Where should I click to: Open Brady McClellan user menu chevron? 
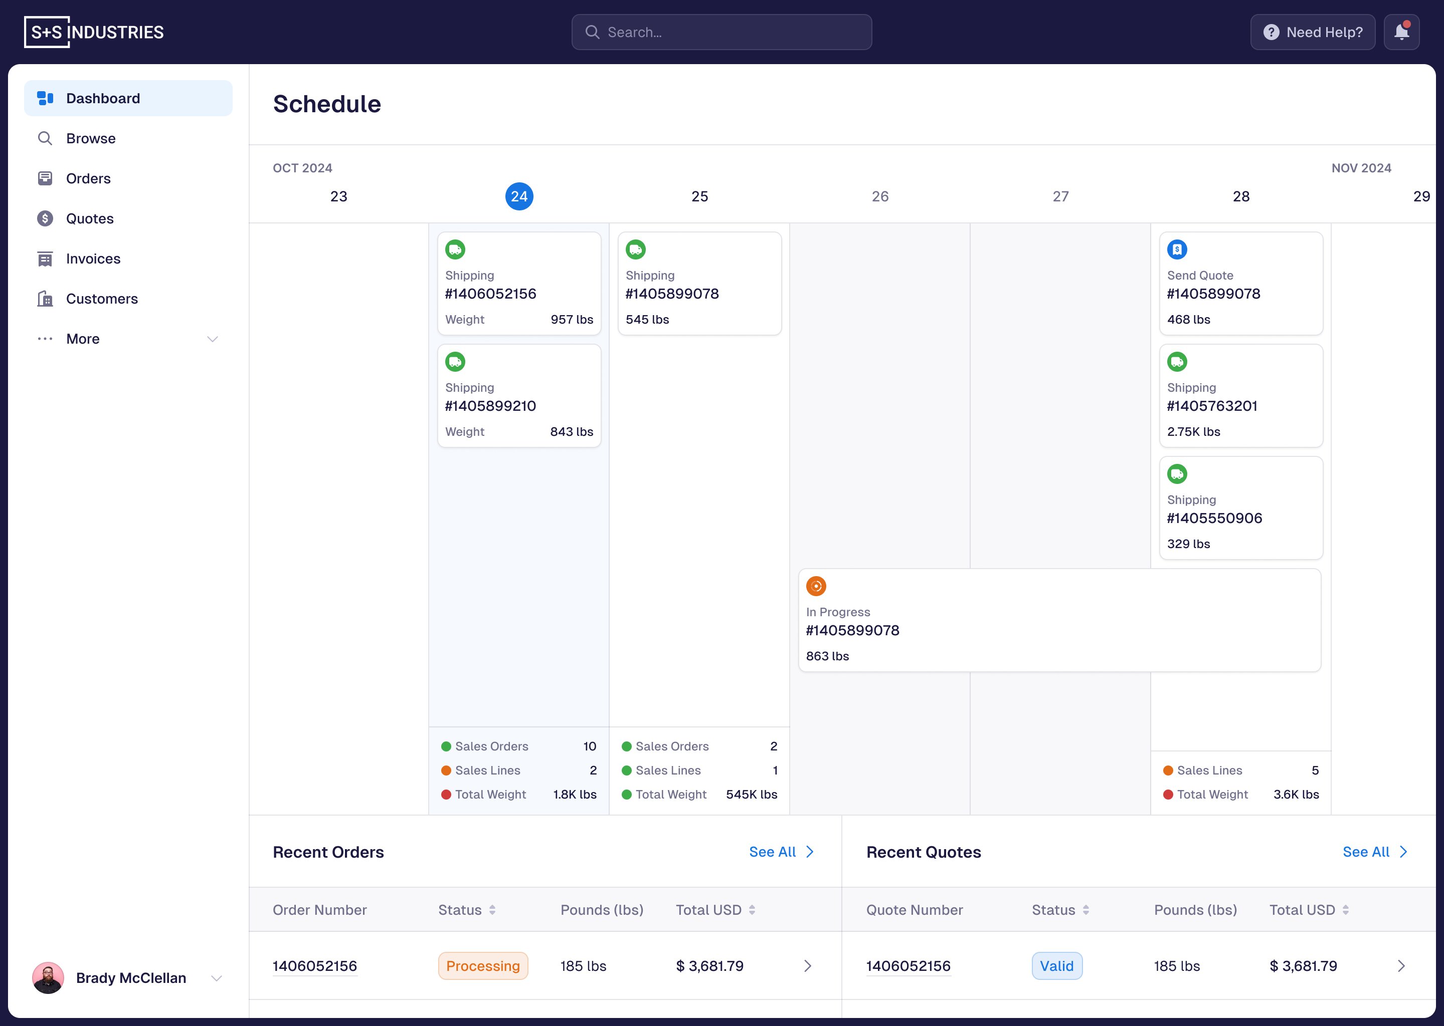216,978
